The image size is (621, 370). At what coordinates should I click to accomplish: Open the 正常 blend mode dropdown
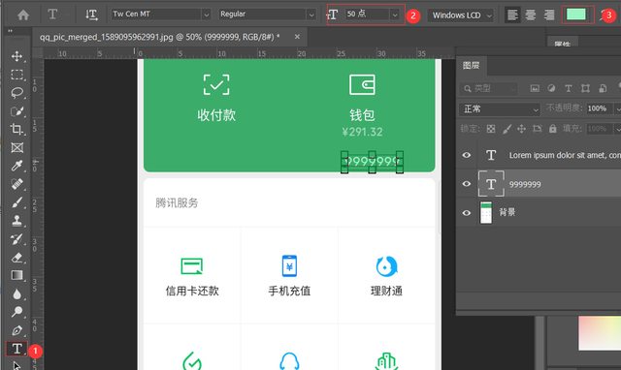point(500,109)
